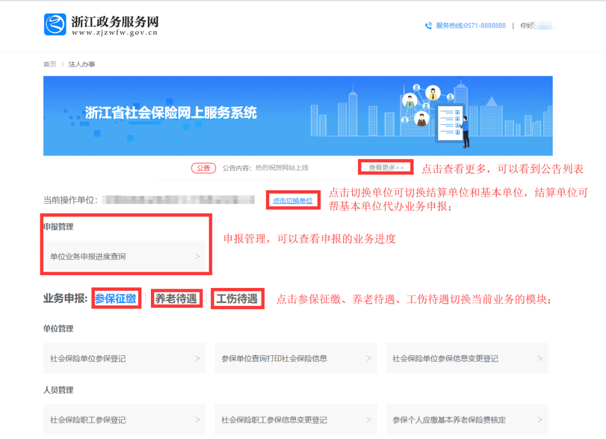Click the 浙江政务服务网 site title

(115, 21)
